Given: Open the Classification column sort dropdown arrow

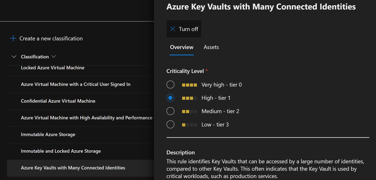Looking at the screenshot, I should [x=53, y=56].
